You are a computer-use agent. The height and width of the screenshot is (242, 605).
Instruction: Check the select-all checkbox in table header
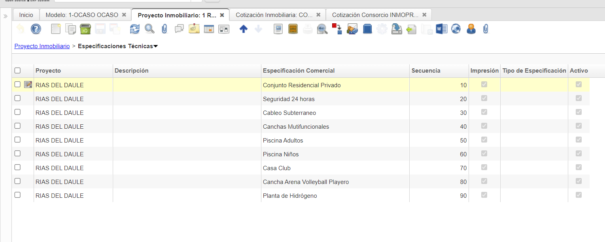pyautogui.click(x=17, y=71)
